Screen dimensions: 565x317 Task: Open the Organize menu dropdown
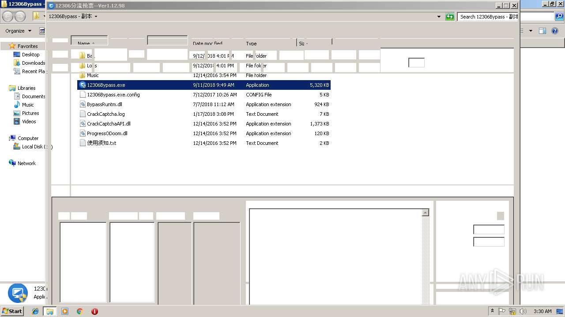tap(19, 31)
